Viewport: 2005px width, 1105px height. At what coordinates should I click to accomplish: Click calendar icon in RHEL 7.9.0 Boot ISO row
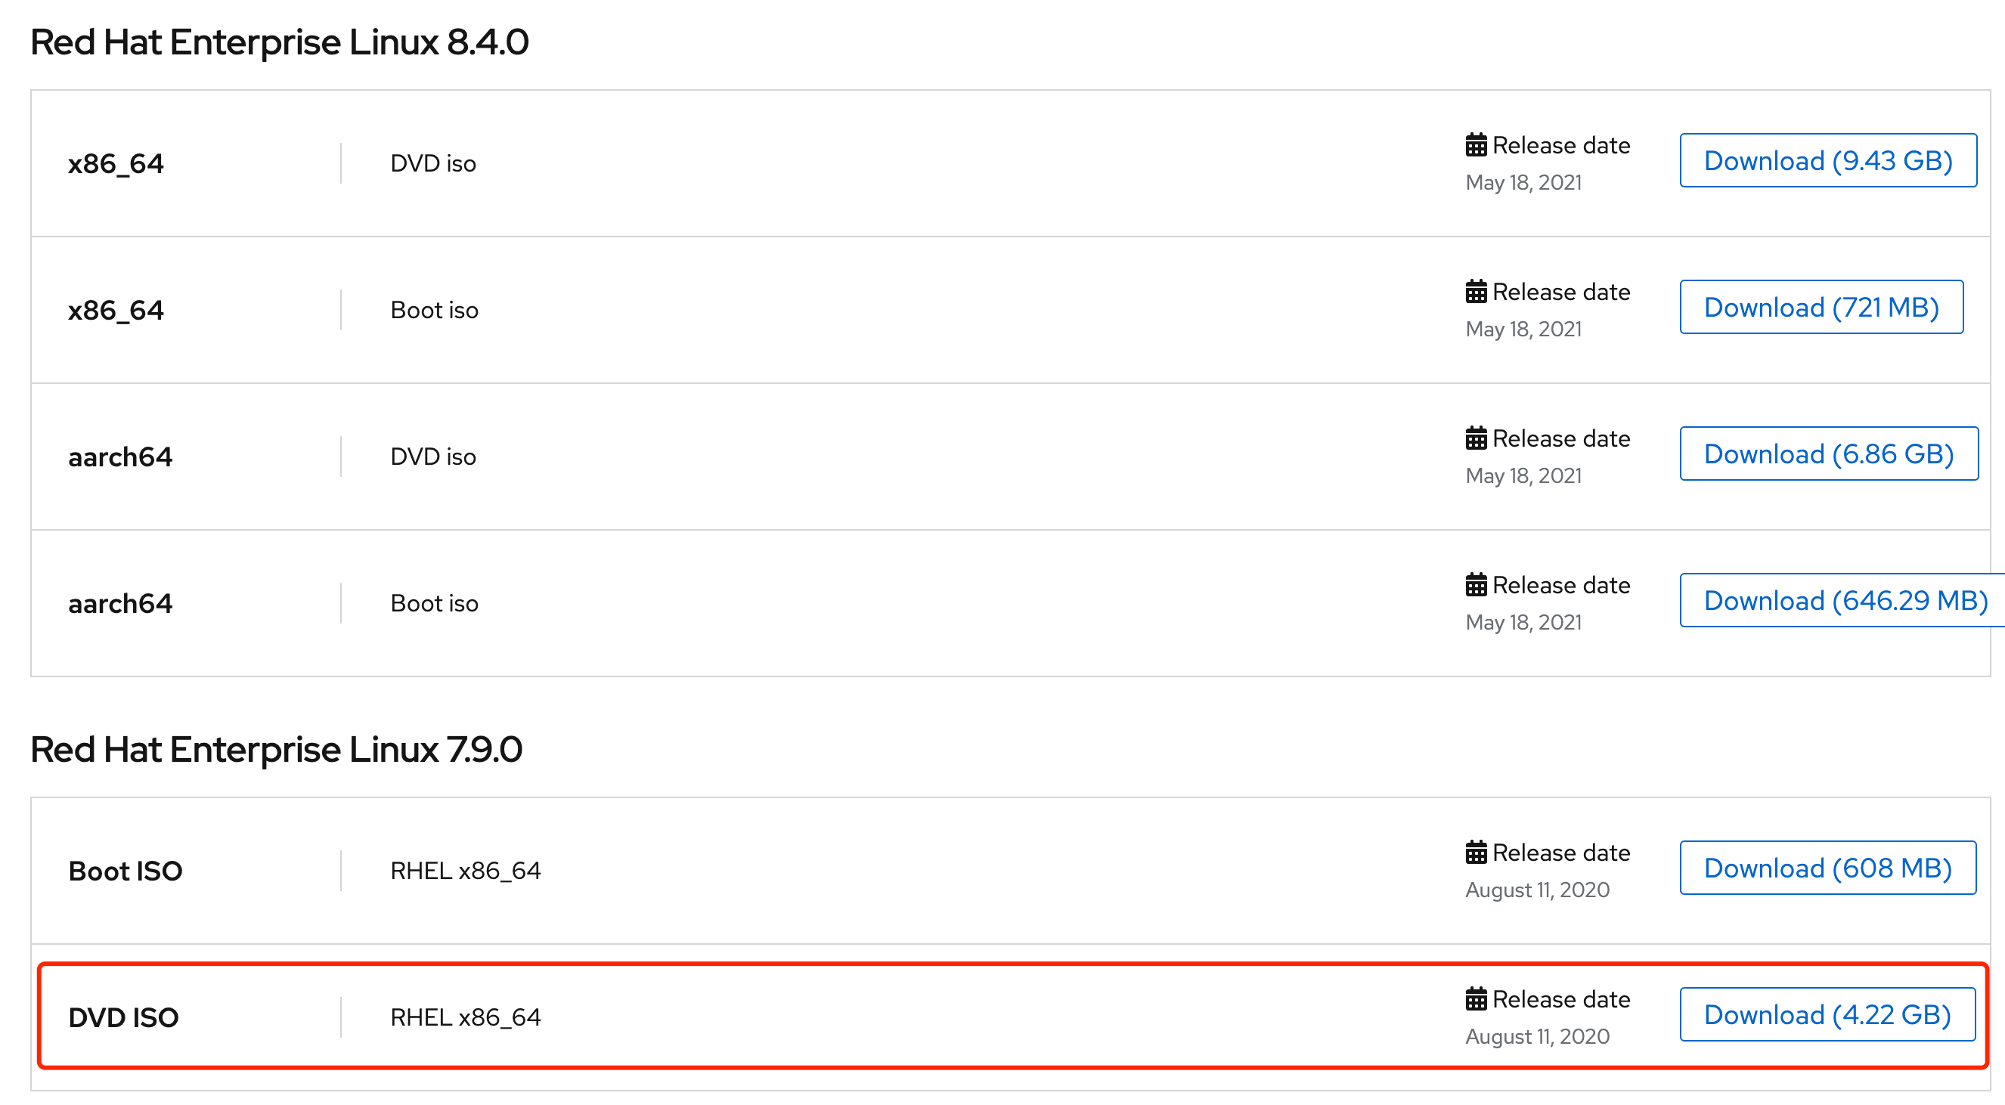pyautogui.click(x=1476, y=853)
